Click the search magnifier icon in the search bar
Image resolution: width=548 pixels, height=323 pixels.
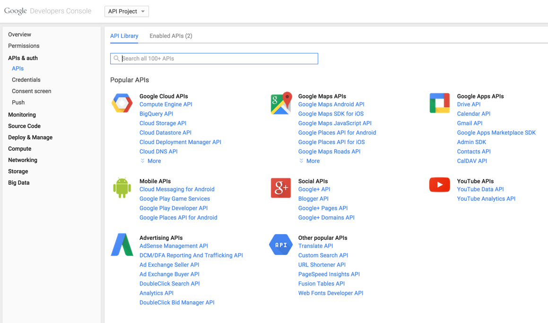116,59
